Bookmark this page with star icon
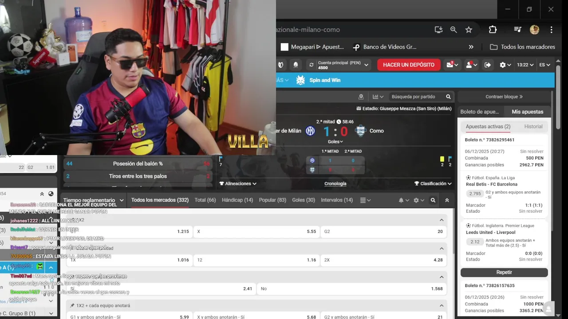 coord(469,30)
